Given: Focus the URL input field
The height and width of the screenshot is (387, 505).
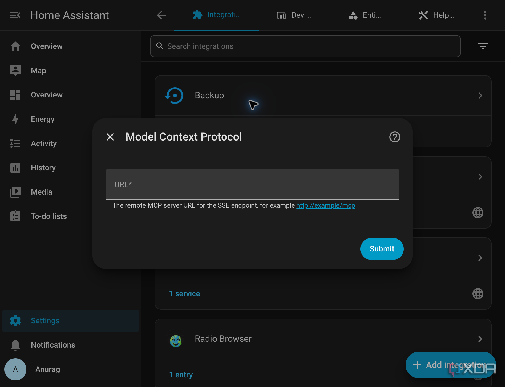Looking at the screenshot, I should tap(252, 184).
